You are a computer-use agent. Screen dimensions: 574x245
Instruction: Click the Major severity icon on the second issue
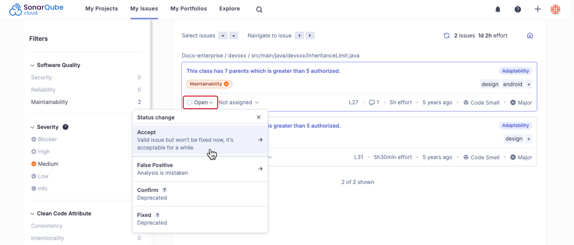[x=513, y=157]
